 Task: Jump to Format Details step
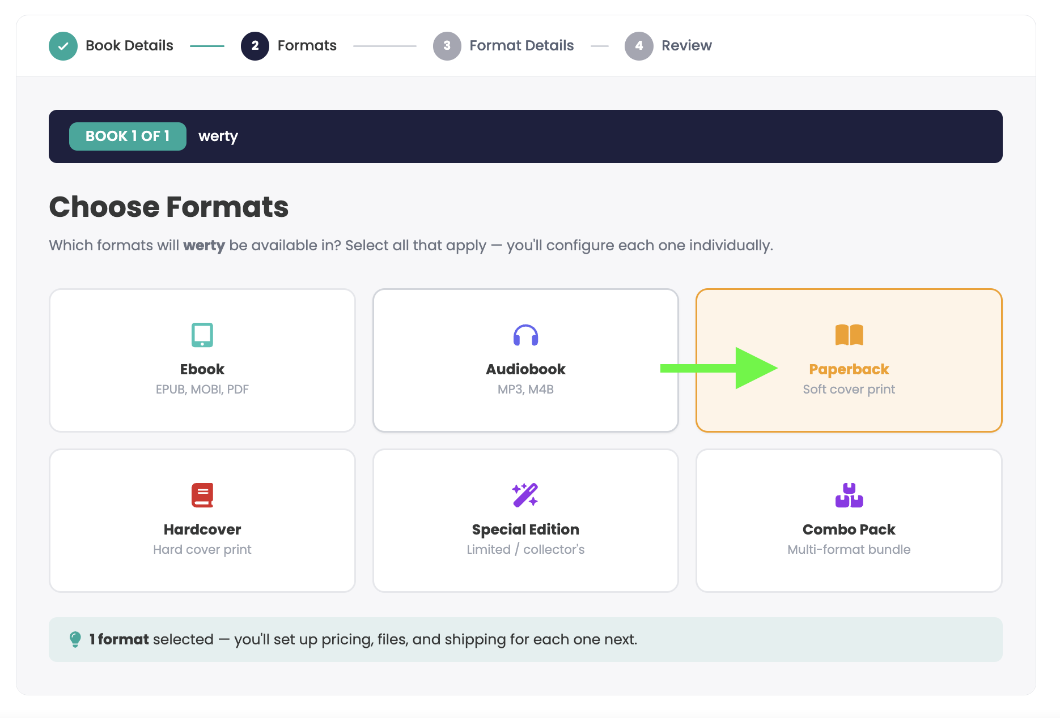521,45
